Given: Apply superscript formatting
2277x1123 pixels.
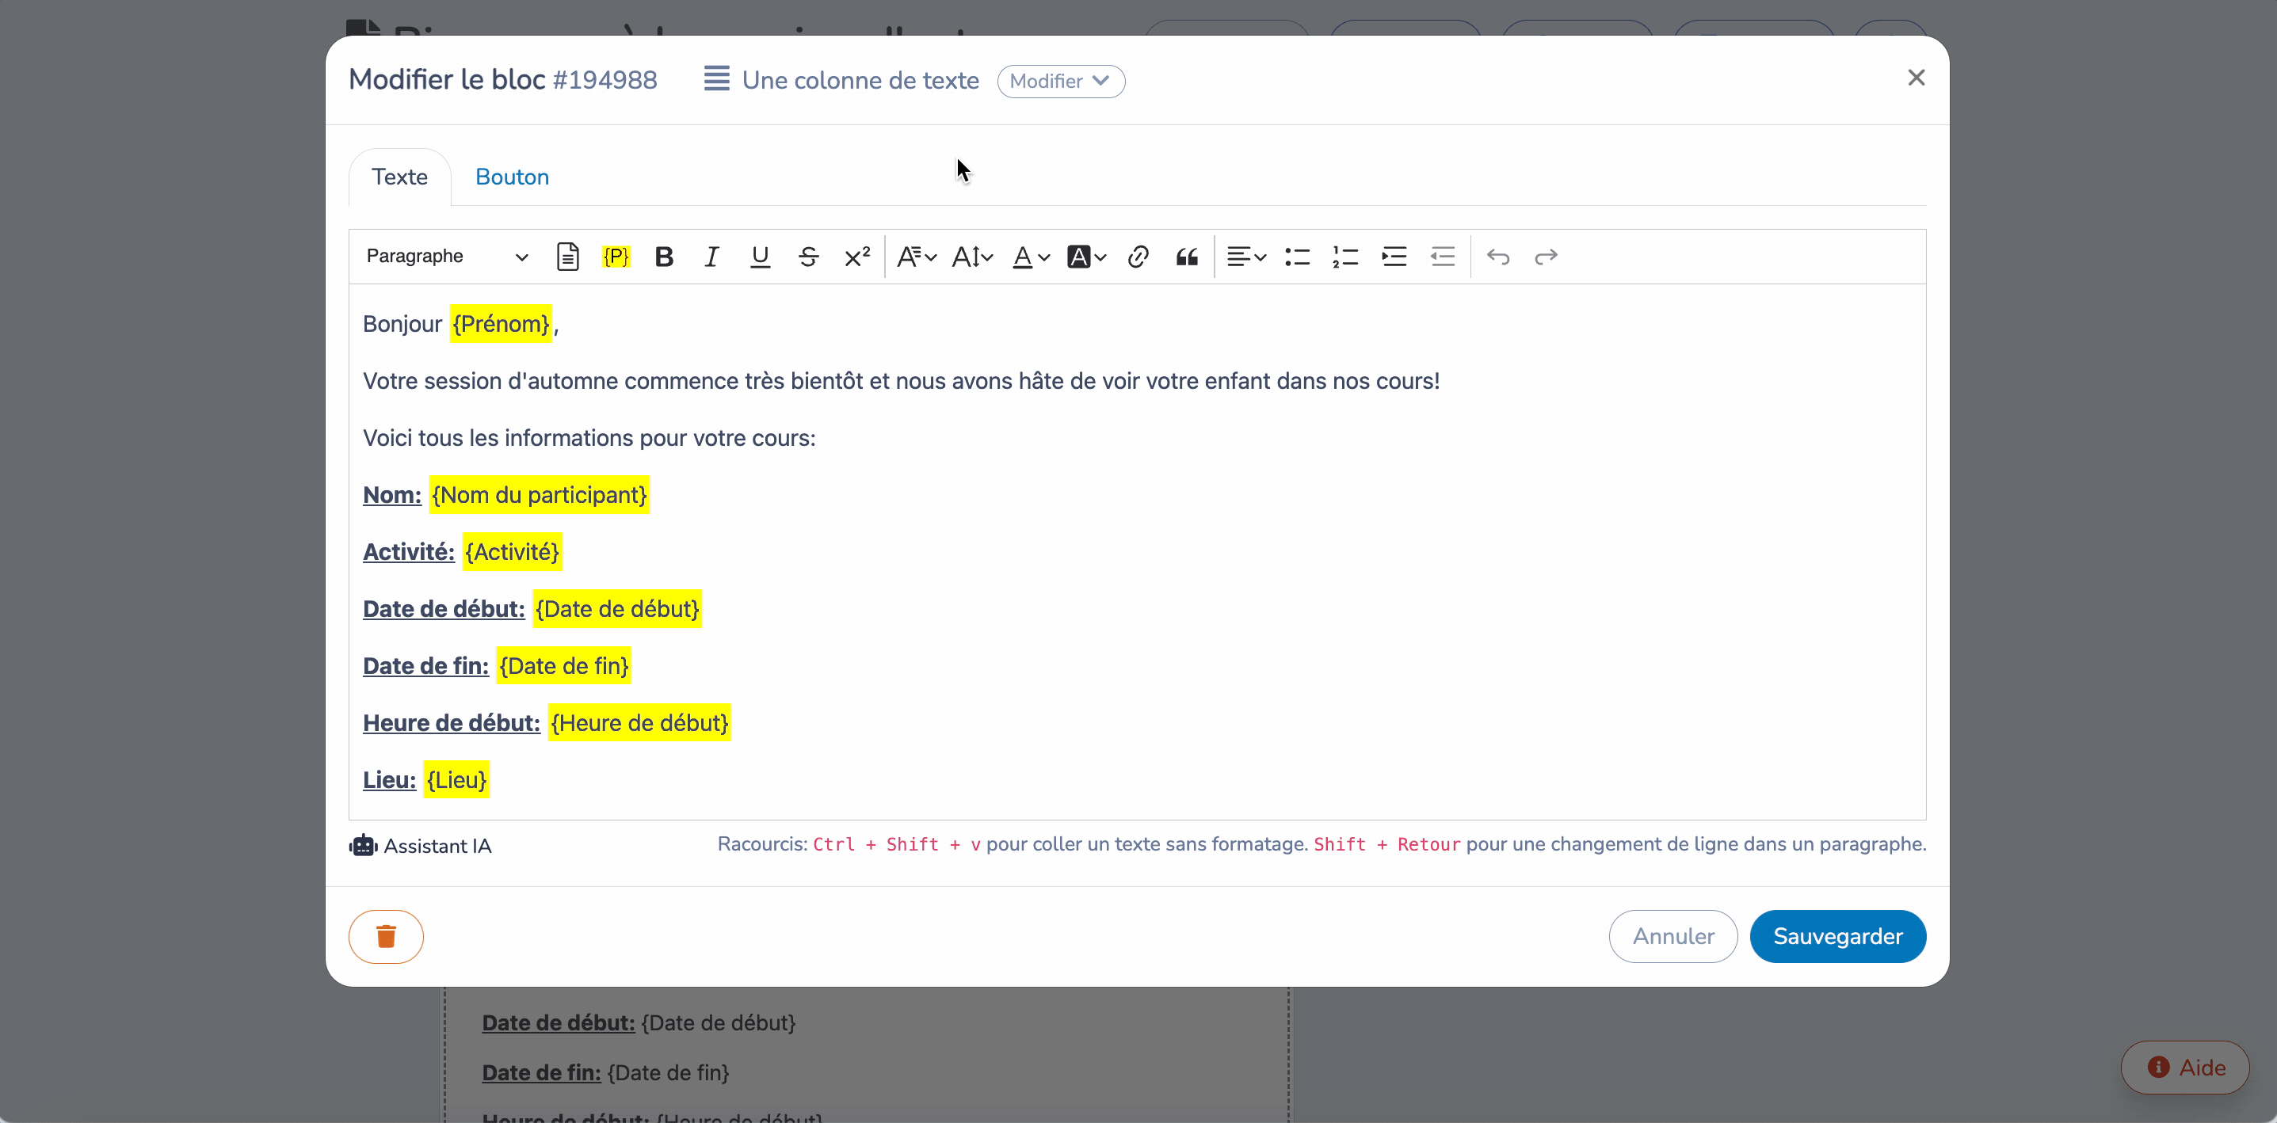Looking at the screenshot, I should 856,257.
